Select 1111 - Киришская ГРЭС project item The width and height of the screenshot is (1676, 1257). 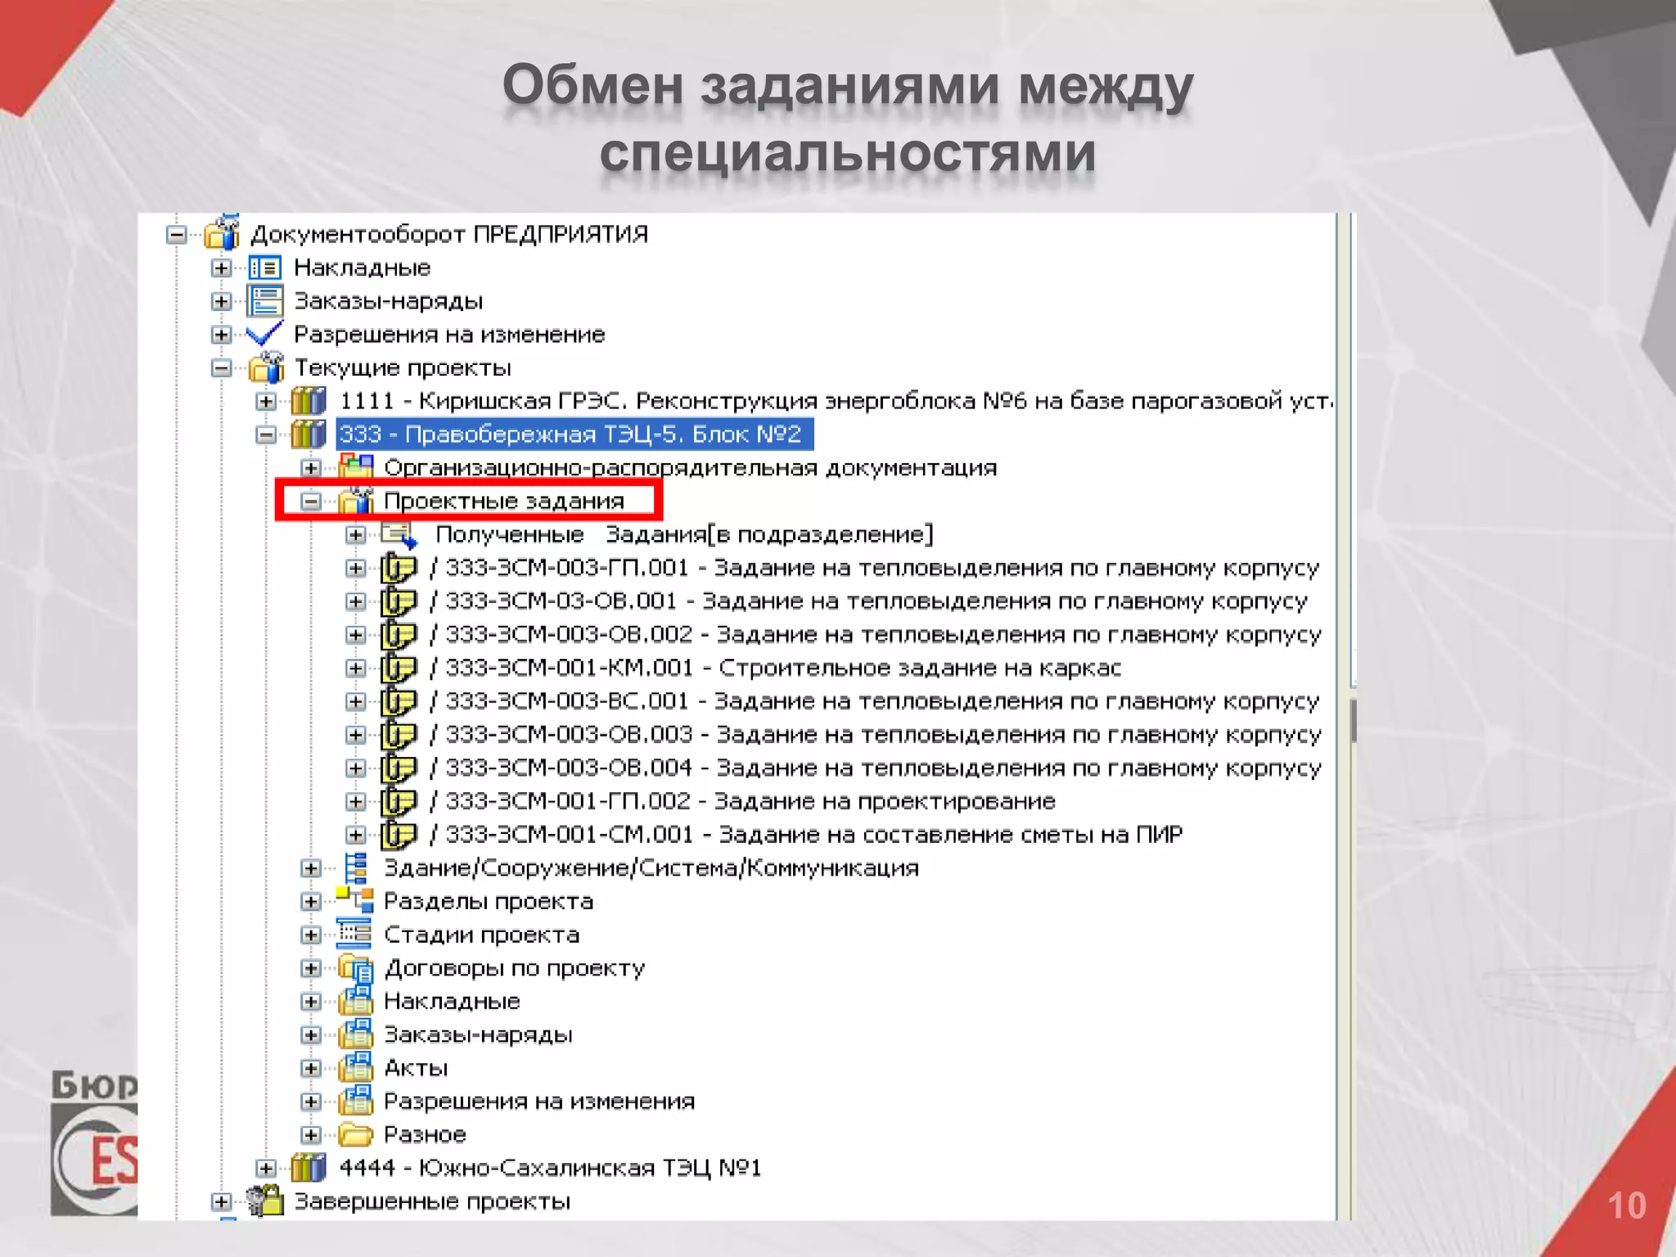836,401
